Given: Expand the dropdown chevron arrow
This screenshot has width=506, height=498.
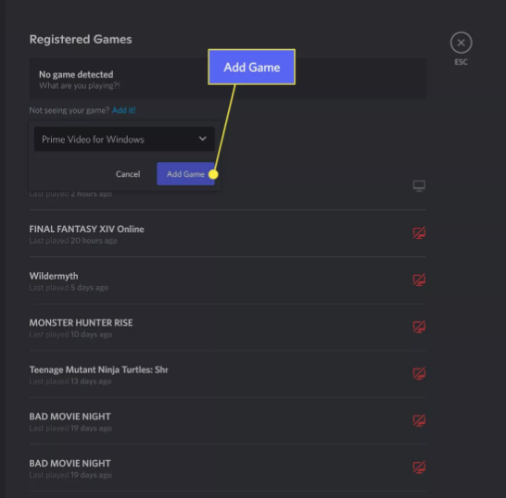Looking at the screenshot, I should [202, 139].
